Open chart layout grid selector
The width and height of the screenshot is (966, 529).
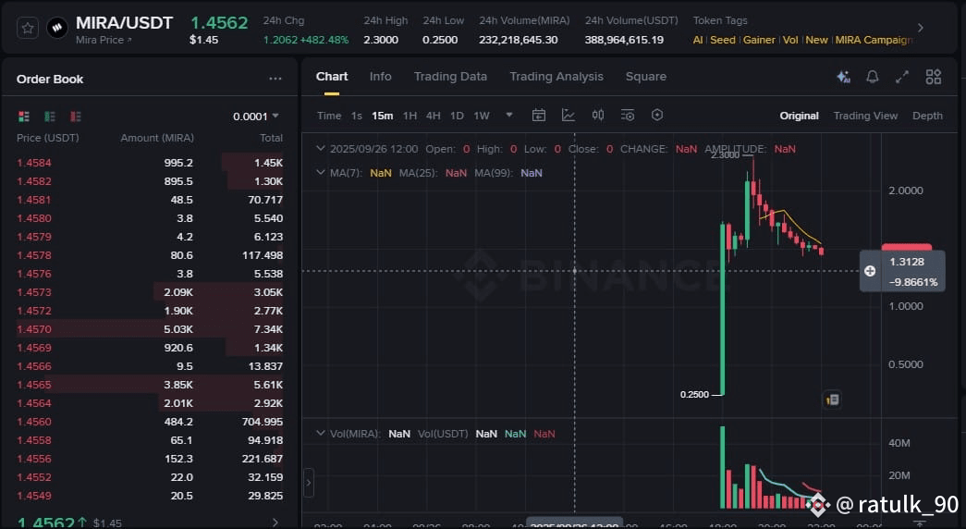click(934, 77)
